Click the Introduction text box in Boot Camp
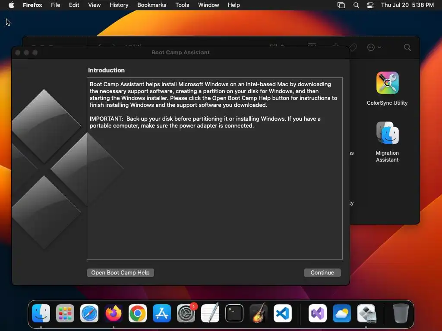 (x=215, y=169)
